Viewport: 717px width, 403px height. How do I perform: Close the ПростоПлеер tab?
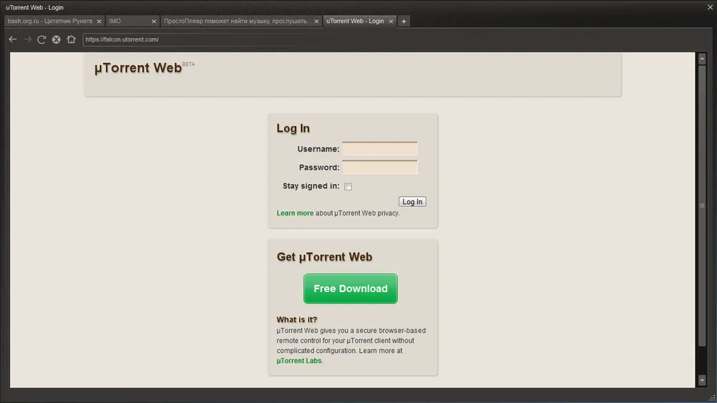point(316,21)
